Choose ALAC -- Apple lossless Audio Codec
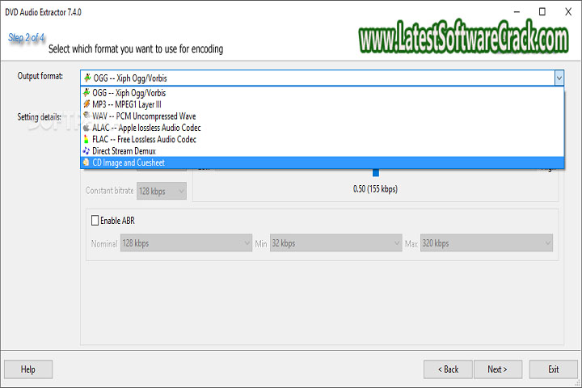 (x=323, y=128)
